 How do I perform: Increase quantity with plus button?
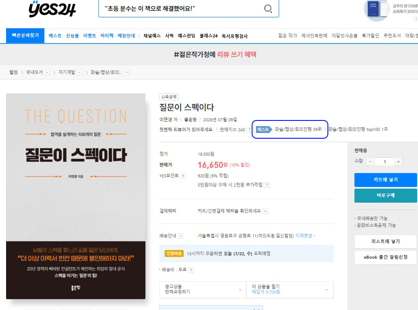(x=398, y=162)
